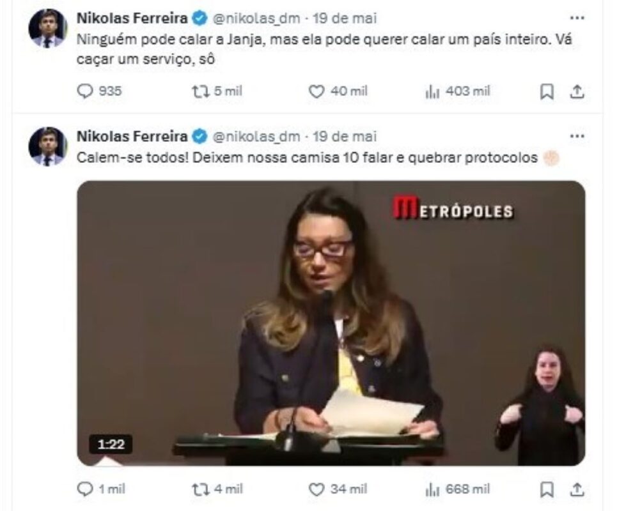Screen dimensions: 633x511
Task: Share the video tweet using upload icon
Action: [x=577, y=490]
